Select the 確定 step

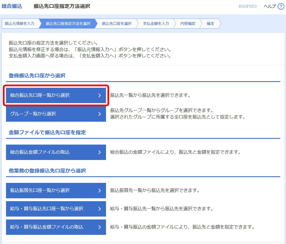click(210, 23)
